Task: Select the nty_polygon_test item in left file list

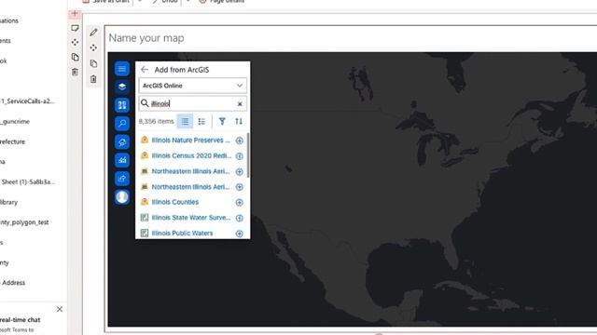Action: pyautogui.click(x=24, y=222)
